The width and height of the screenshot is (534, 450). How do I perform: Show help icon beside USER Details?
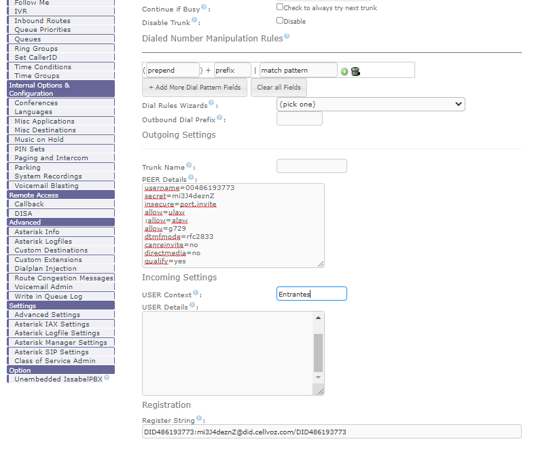click(x=192, y=305)
